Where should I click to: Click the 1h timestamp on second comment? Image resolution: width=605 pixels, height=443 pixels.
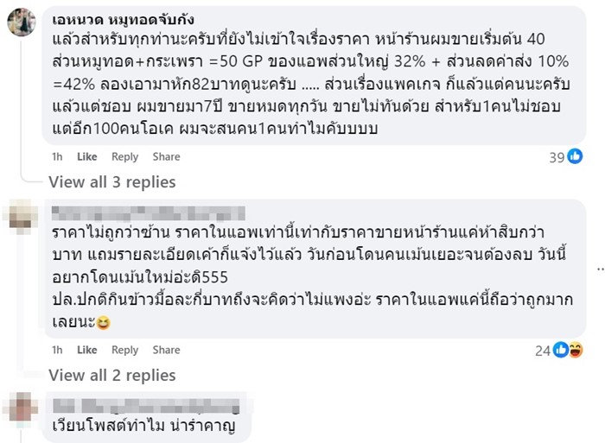57,350
